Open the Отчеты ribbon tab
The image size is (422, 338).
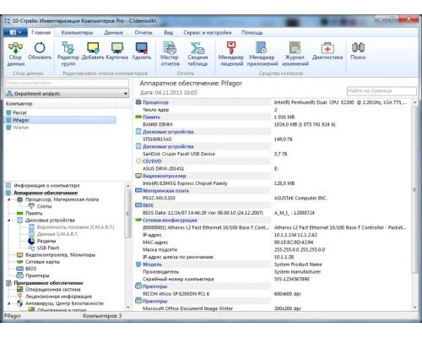click(x=143, y=33)
